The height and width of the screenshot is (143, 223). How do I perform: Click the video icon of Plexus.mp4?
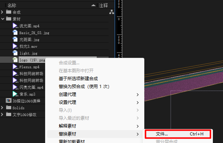pyautogui.click(x=15, y=66)
